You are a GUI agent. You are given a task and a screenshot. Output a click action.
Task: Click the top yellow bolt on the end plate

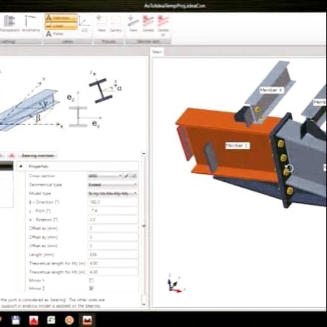[281, 144]
